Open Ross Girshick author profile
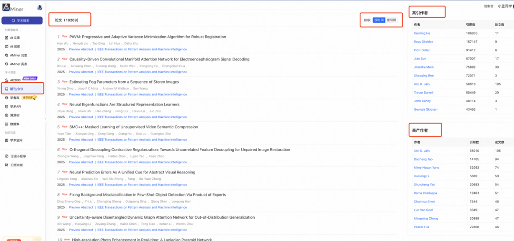Screen dimensions: 514x241 pos(423,42)
